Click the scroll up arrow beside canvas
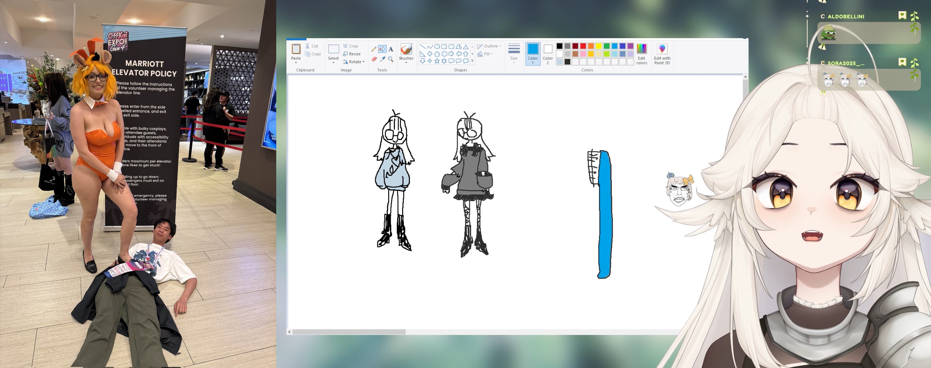The image size is (931, 368). (745, 77)
